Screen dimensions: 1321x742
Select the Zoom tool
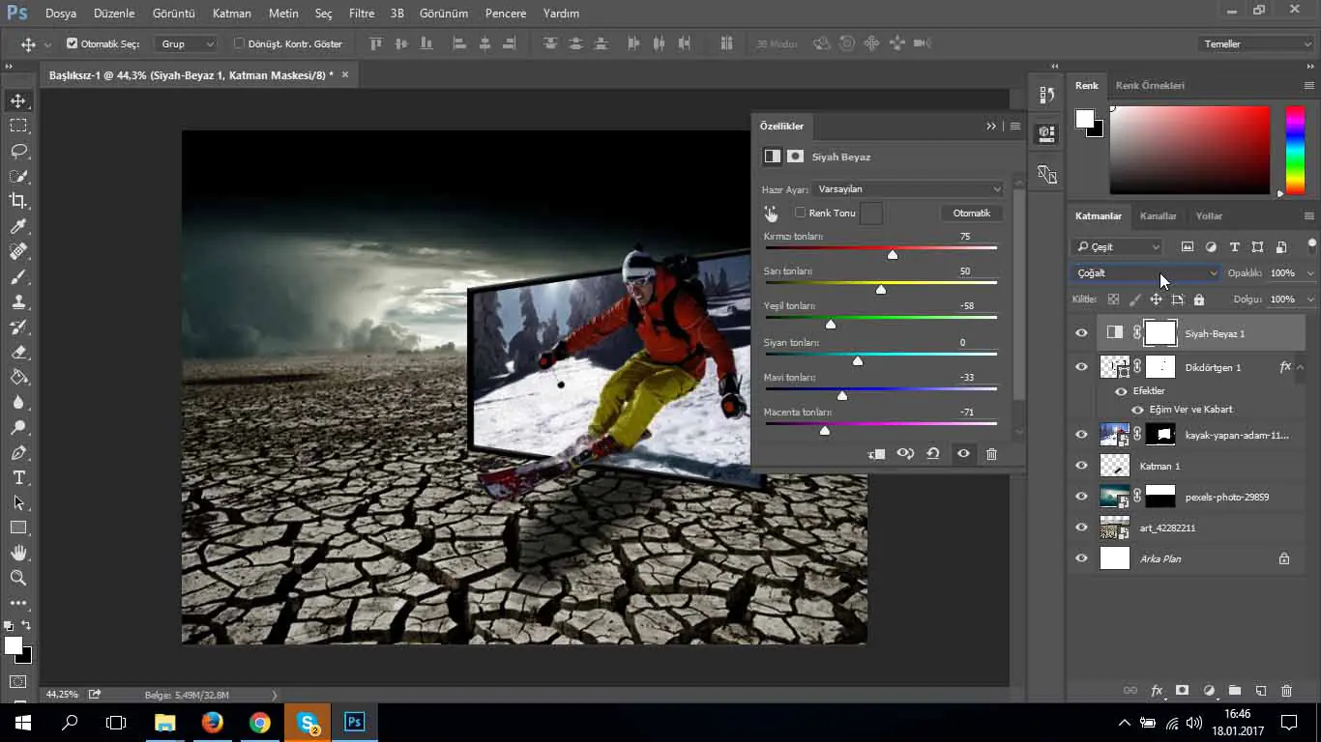pos(18,578)
